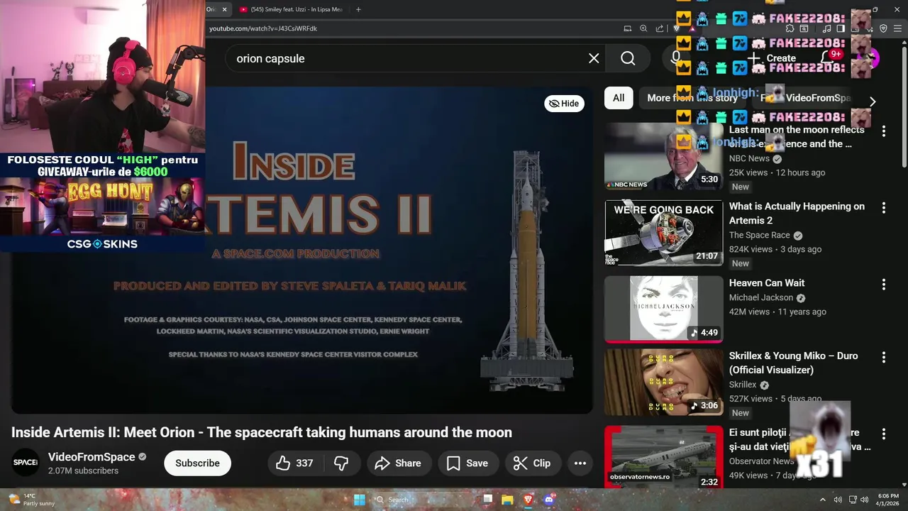Dislike the Artemis II video
The height and width of the screenshot is (511, 908).
click(341, 463)
